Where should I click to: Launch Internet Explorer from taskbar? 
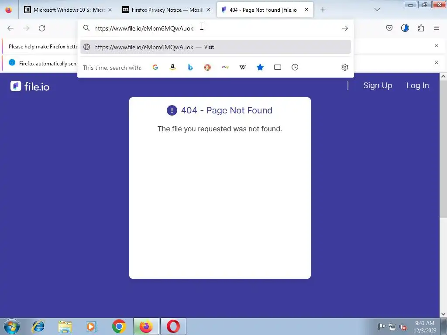pyautogui.click(x=38, y=326)
